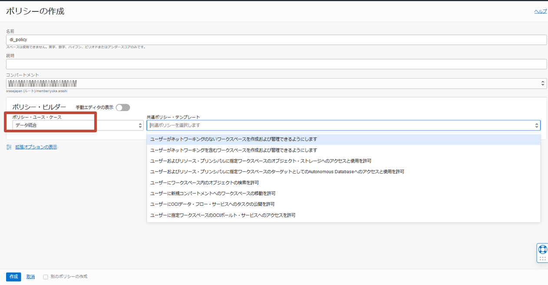Check the 別のポリシーの作成 checkbox
This screenshot has height=285, width=548.
46,277
